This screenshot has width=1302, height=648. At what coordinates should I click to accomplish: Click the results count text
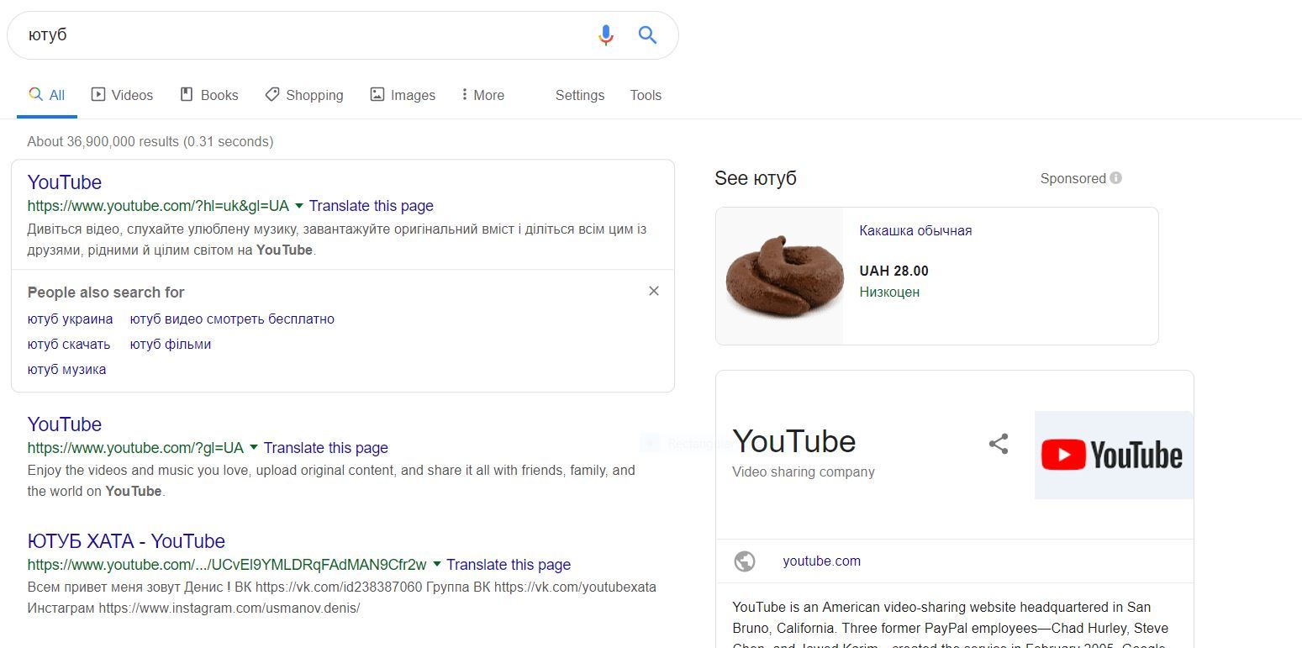(x=150, y=142)
